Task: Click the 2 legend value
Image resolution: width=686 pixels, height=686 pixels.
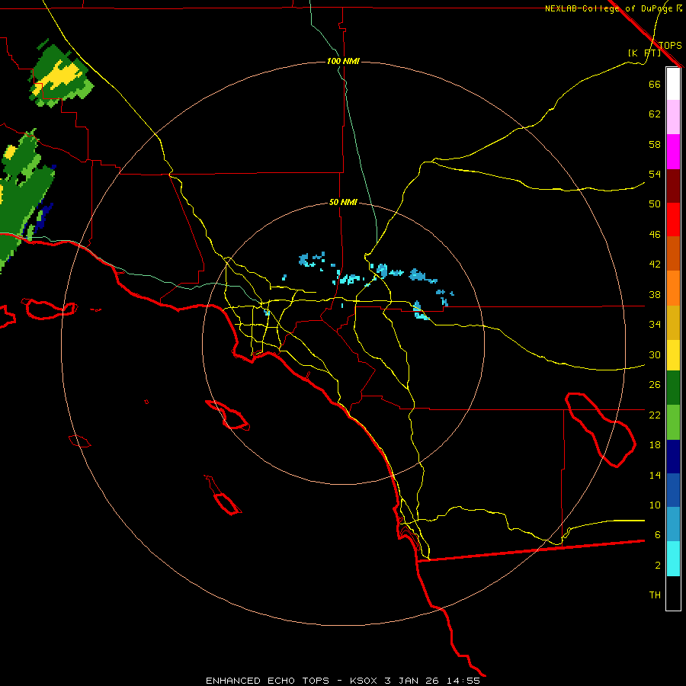Action: [x=657, y=566]
